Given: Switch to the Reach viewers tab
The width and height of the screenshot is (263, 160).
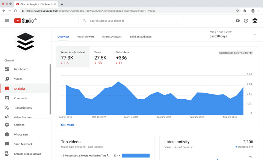Looking at the screenshot, I should (x=85, y=37).
